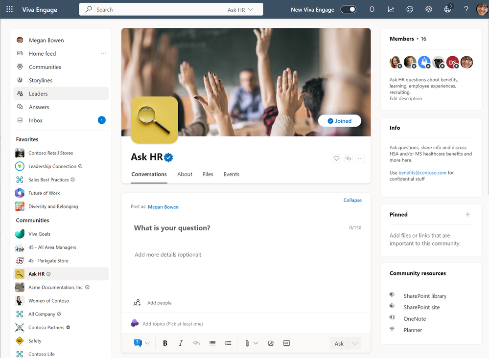The image size is (489, 358).
Task: Insert an image in the post
Action: pyautogui.click(x=271, y=343)
